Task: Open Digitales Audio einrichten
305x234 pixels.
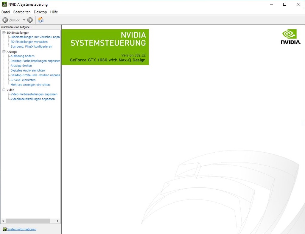Action: click(28, 70)
